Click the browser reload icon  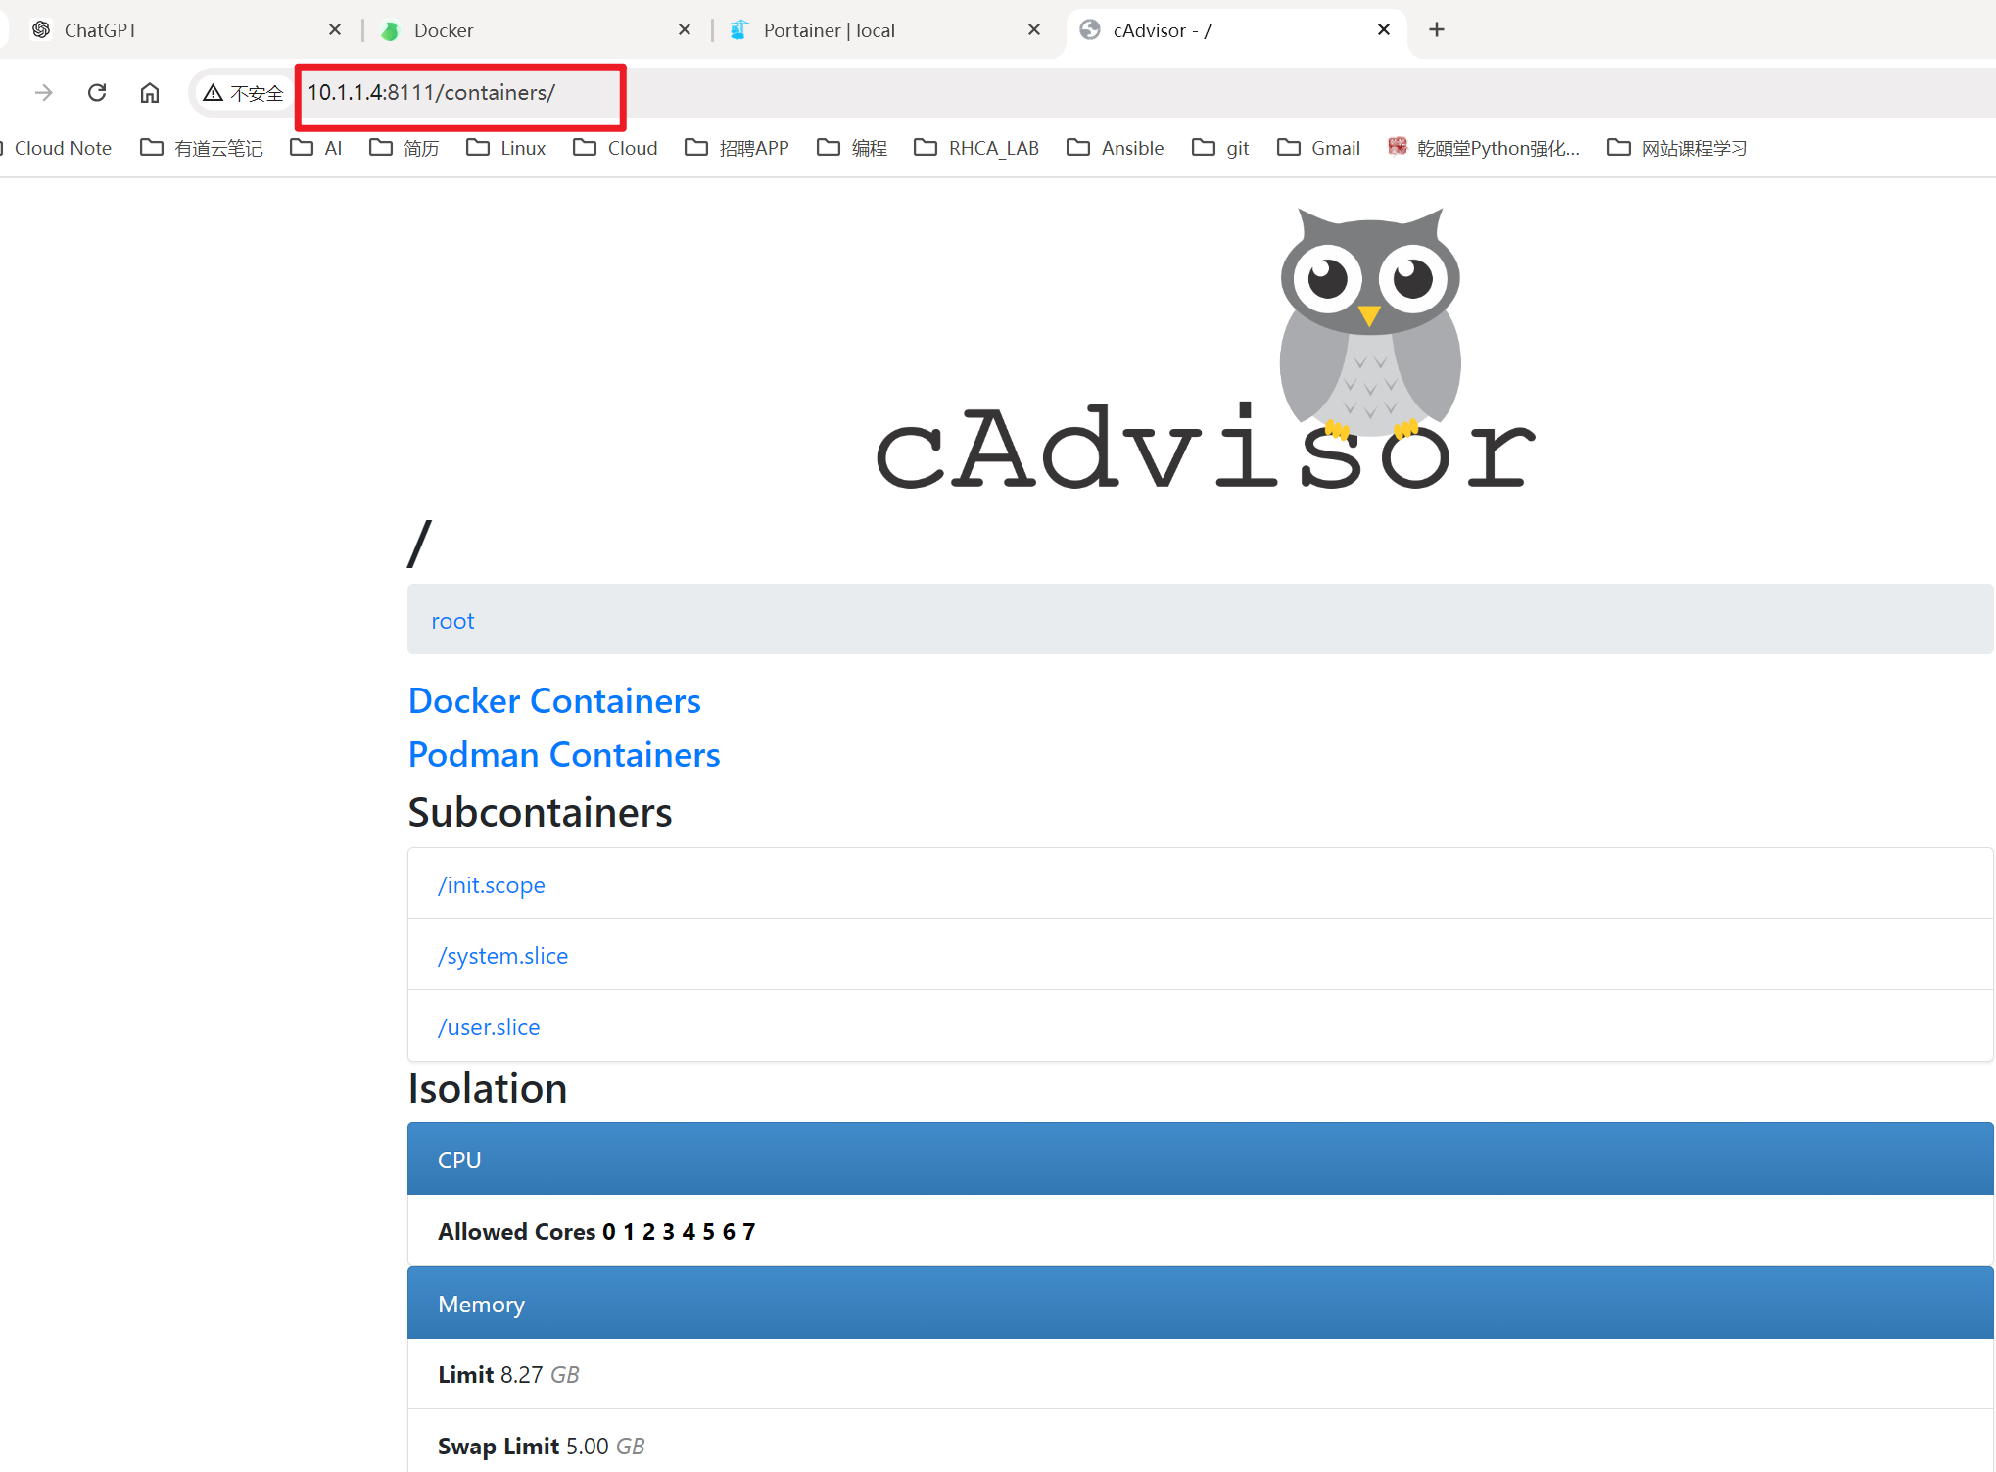pos(96,93)
